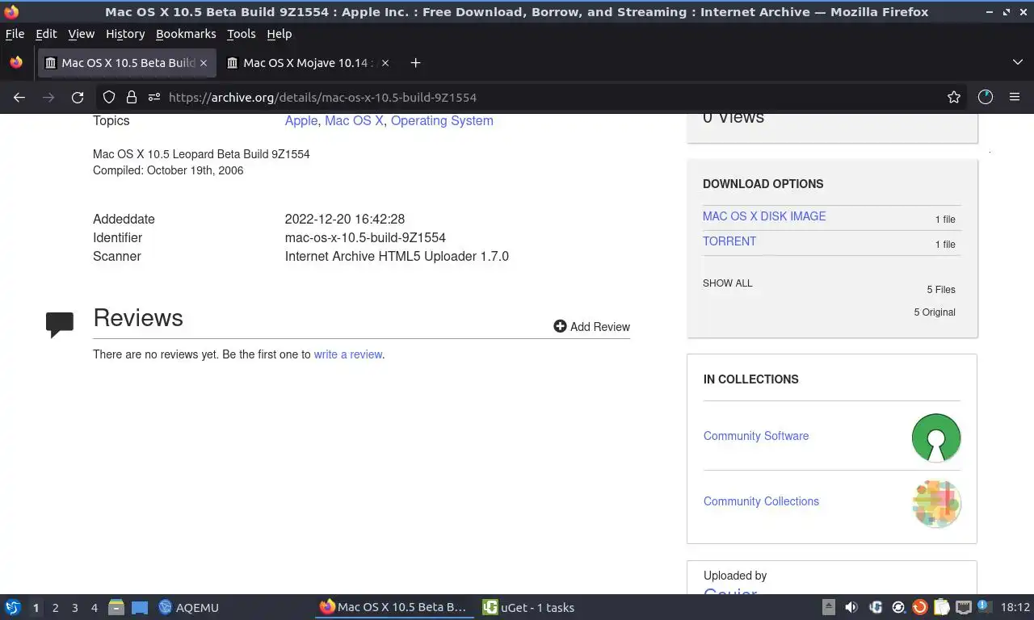The image size is (1034, 620).
Task: Download the MAC OS X DISK IMAGE
Action: tap(764, 216)
